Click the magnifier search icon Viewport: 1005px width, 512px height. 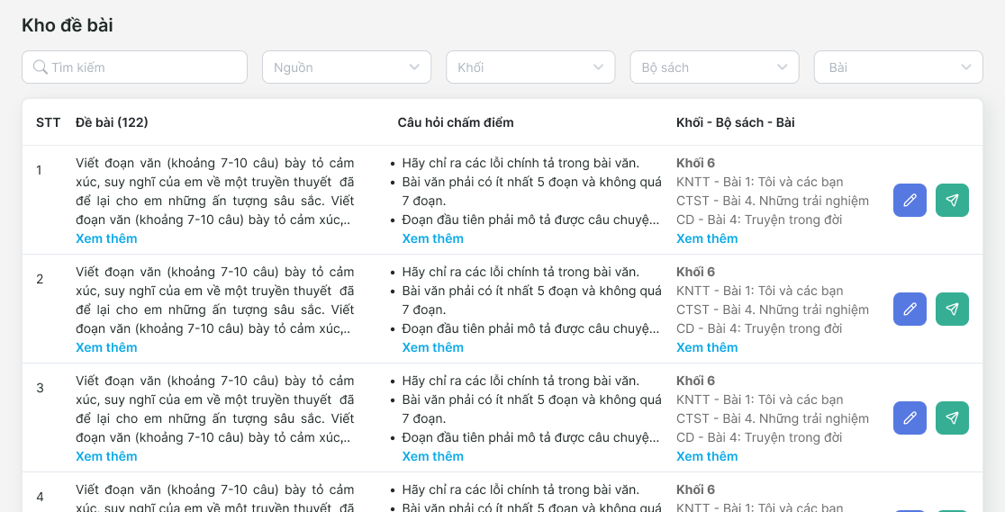pyautogui.click(x=41, y=67)
